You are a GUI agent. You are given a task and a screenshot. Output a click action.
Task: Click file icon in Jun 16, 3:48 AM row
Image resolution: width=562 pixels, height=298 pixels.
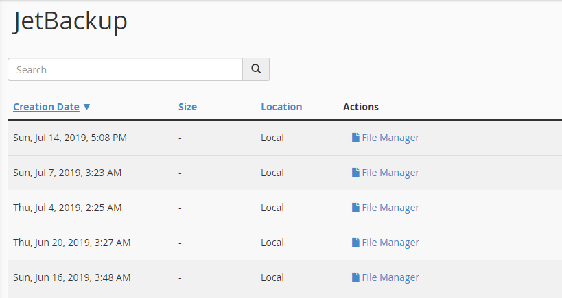pyautogui.click(x=355, y=277)
